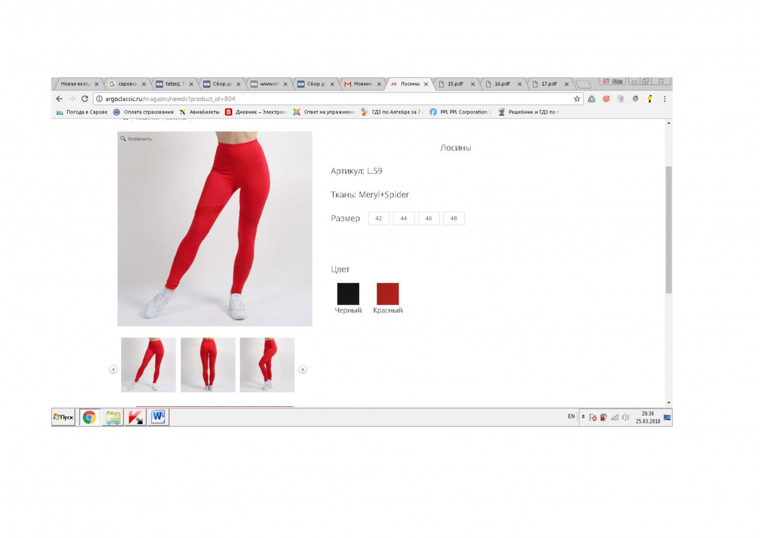Click the red swirl extension icon
The height and width of the screenshot is (538, 760).
coord(606,99)
